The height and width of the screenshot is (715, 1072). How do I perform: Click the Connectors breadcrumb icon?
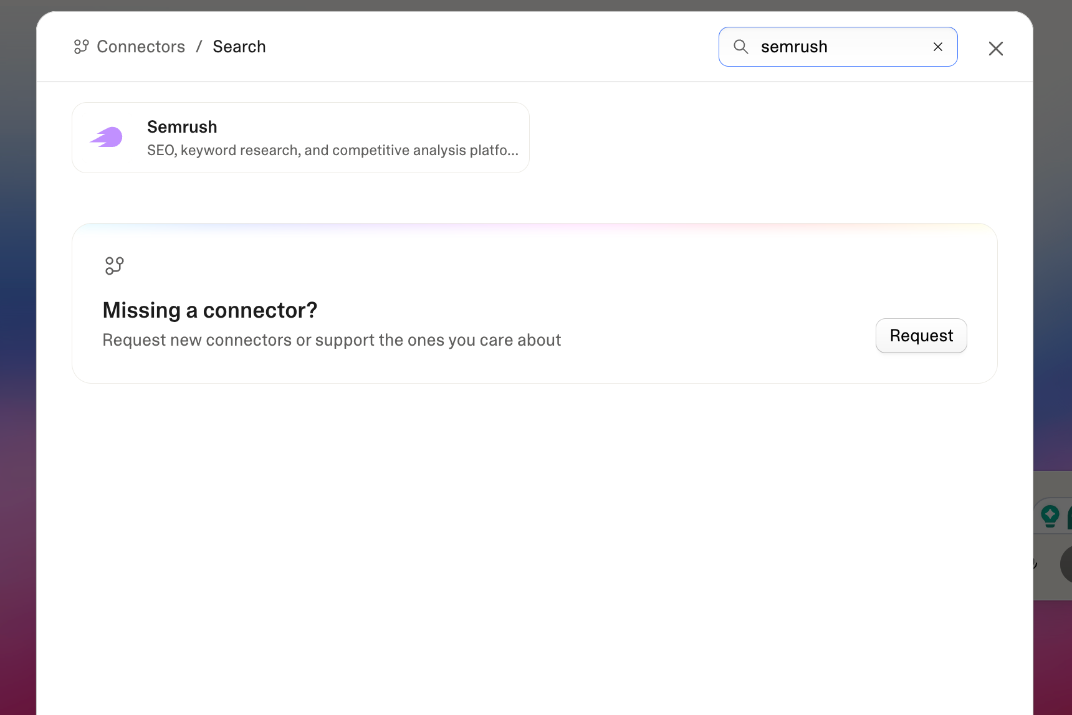pyautogui.click(x=82, y=47)
